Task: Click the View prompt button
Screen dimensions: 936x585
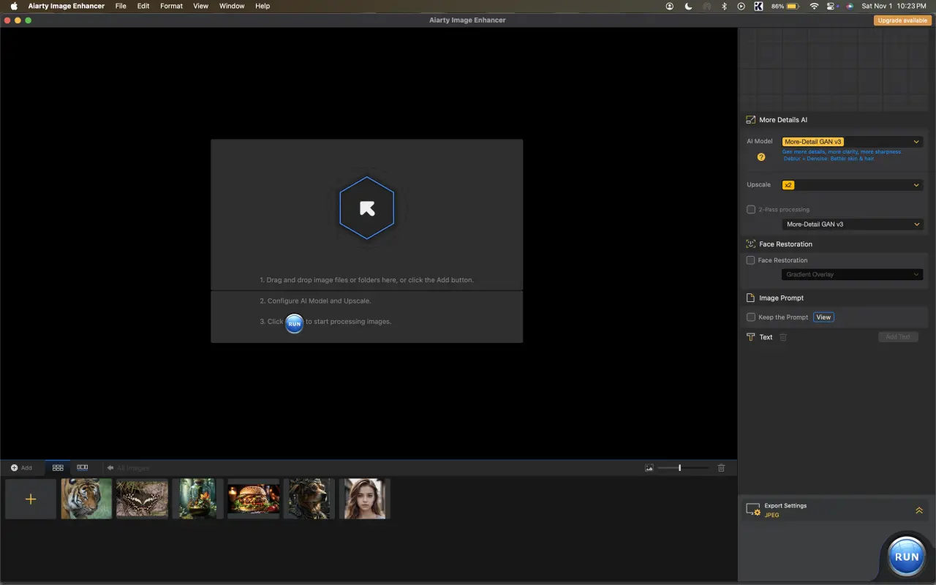Action: pos(823,317)
